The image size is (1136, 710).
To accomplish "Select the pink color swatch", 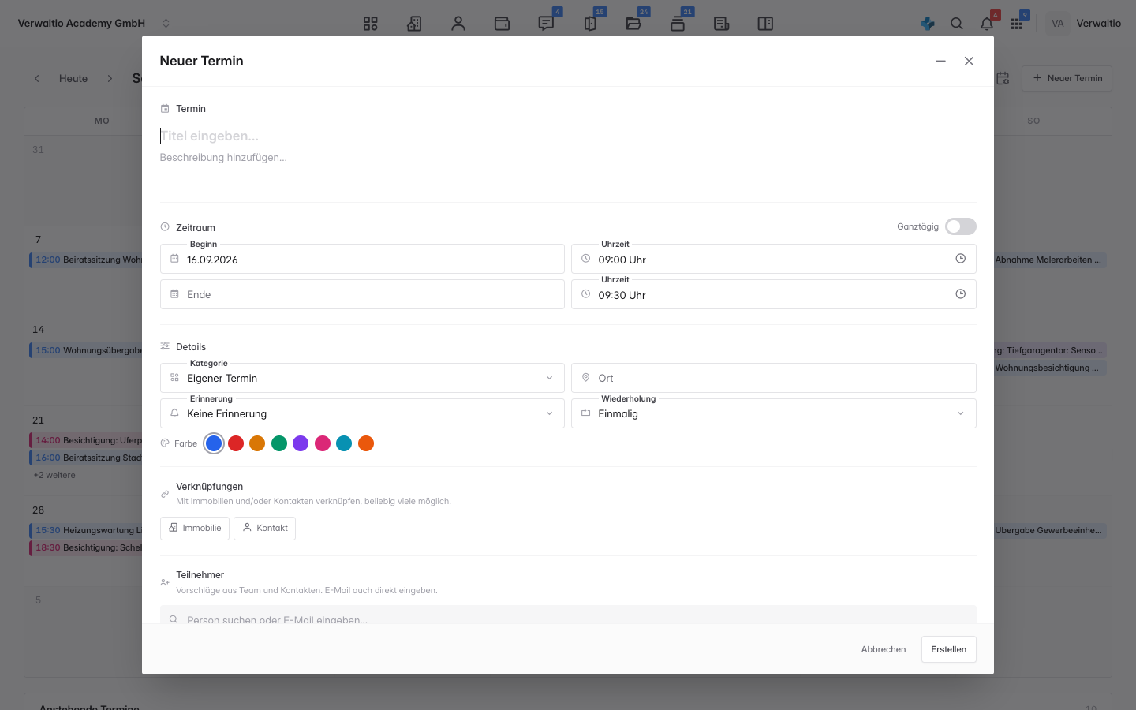I will click(323, 443).
